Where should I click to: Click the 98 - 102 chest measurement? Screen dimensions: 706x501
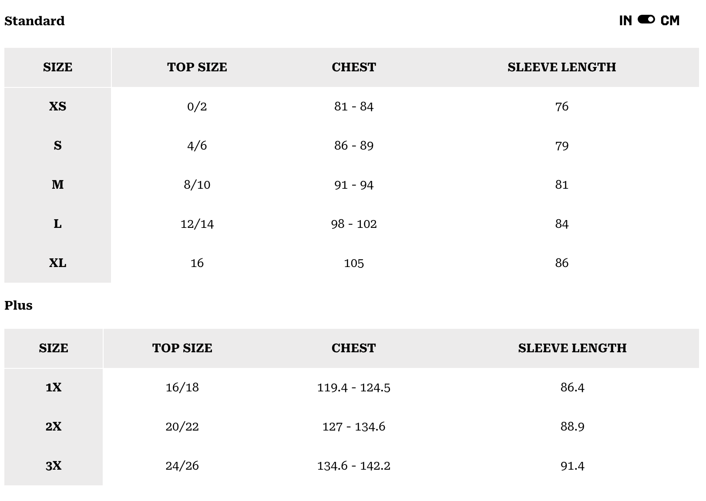(x=353, y=224)
